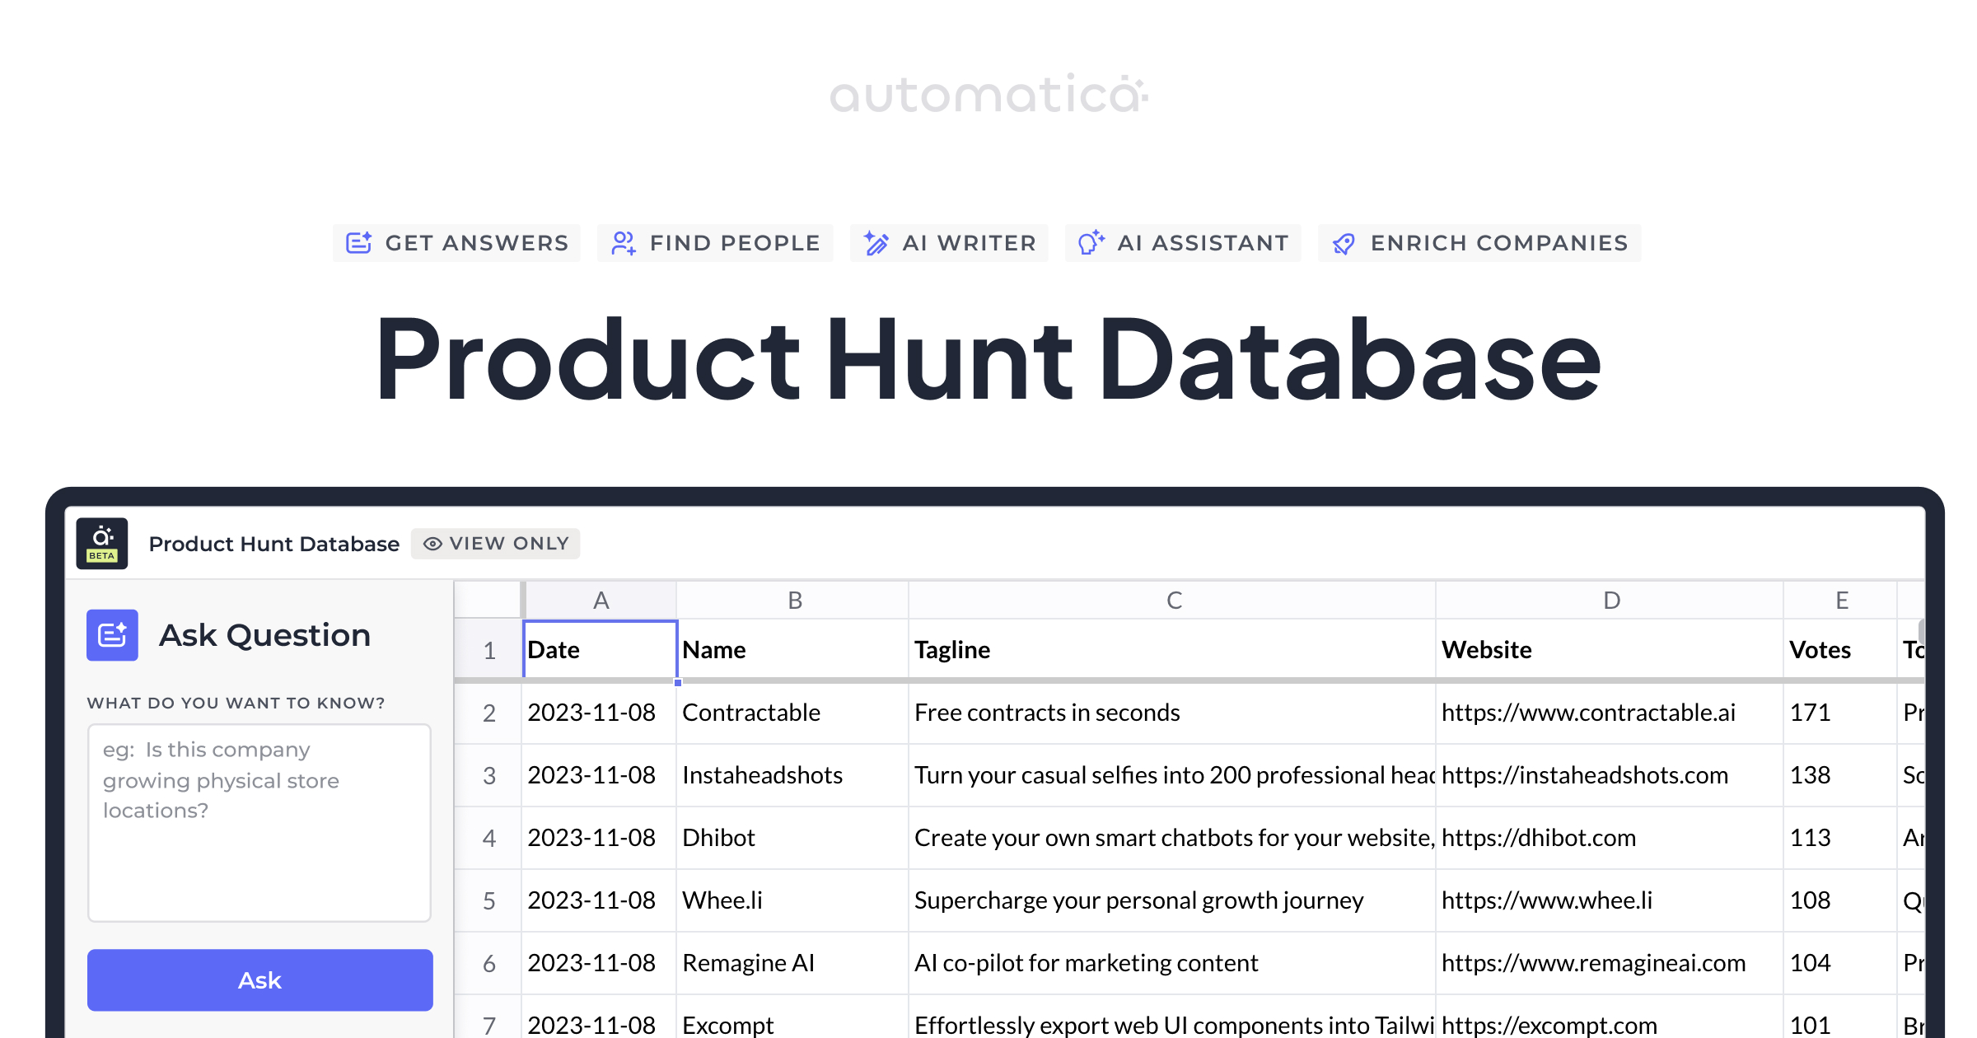Click the Enrich Companies rocket icon
The height and width of the screenshot is (1038, 1977).
1344,243
